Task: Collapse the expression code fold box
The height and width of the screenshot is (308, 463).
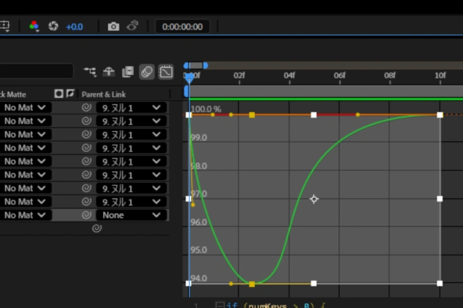Action: click(220, 305)
